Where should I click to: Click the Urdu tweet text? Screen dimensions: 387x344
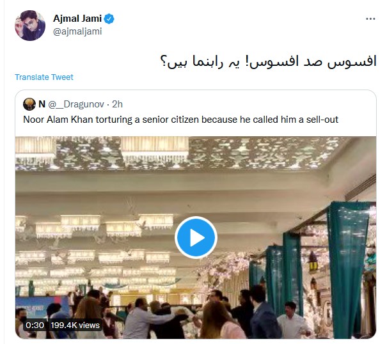[268, 61]
